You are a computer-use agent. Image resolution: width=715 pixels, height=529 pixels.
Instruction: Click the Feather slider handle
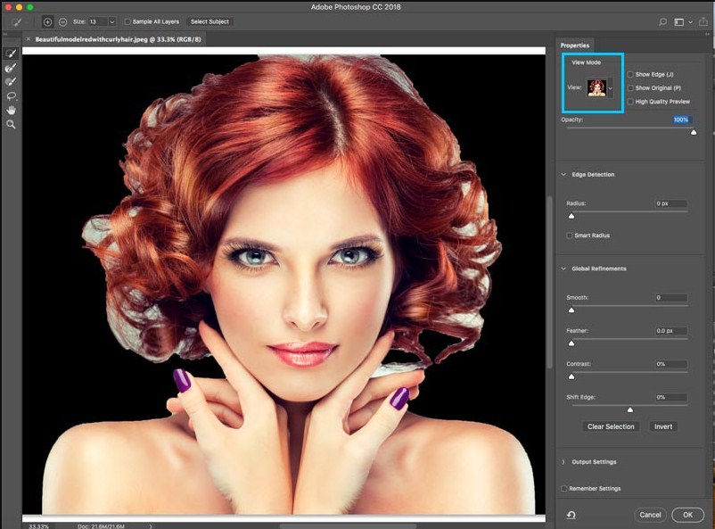click(x=571, y=343)
